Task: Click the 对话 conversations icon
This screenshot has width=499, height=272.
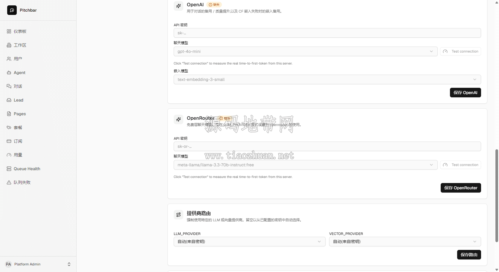Action: 9,86
